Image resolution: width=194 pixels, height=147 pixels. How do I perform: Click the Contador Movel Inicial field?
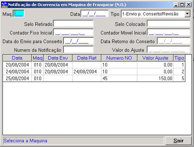[168, 32]
